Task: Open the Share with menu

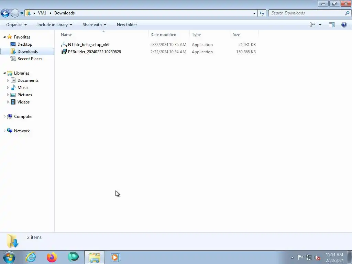Action: [x=94, y=25]
